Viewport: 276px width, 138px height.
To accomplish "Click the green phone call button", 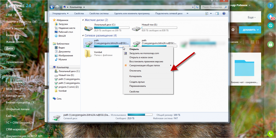I will [270, 134].
